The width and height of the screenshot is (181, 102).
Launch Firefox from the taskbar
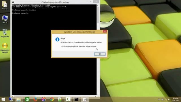[x=35, y=99]
